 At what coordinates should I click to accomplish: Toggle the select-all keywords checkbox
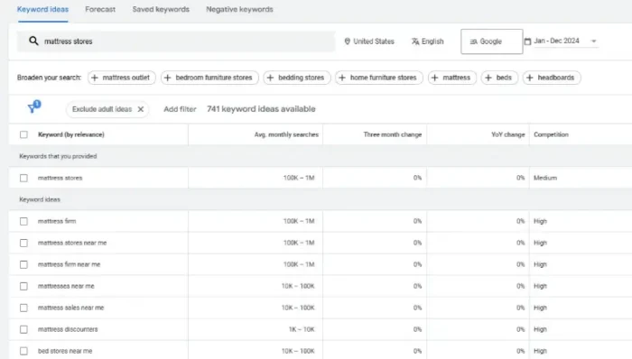(x=23, y=134)
